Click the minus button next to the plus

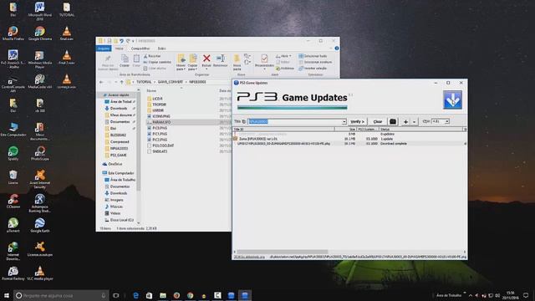[414, 122]
